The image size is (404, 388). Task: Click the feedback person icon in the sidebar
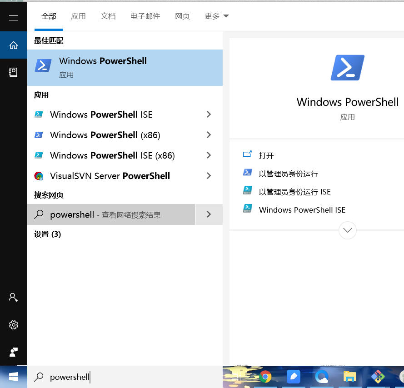click(x=13, y=352)
